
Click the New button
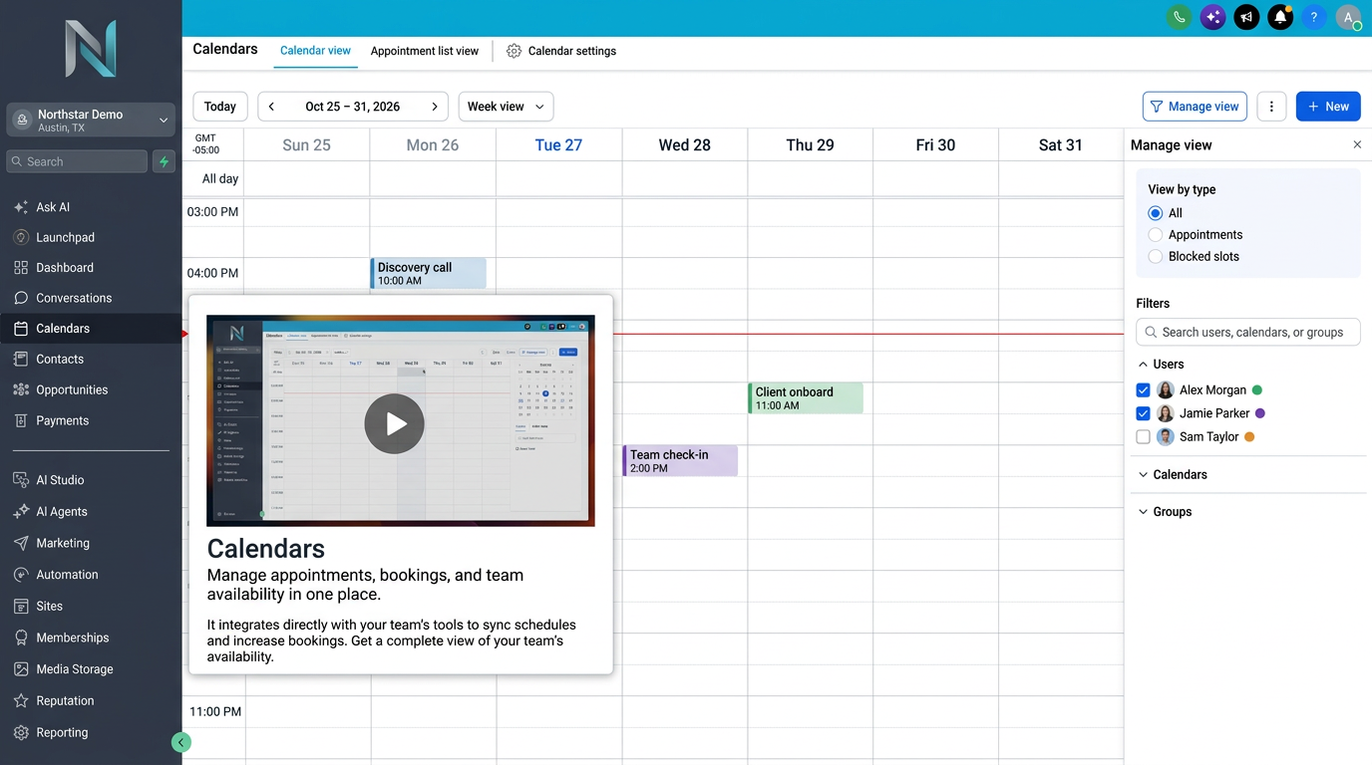[x=1328, y=107]
